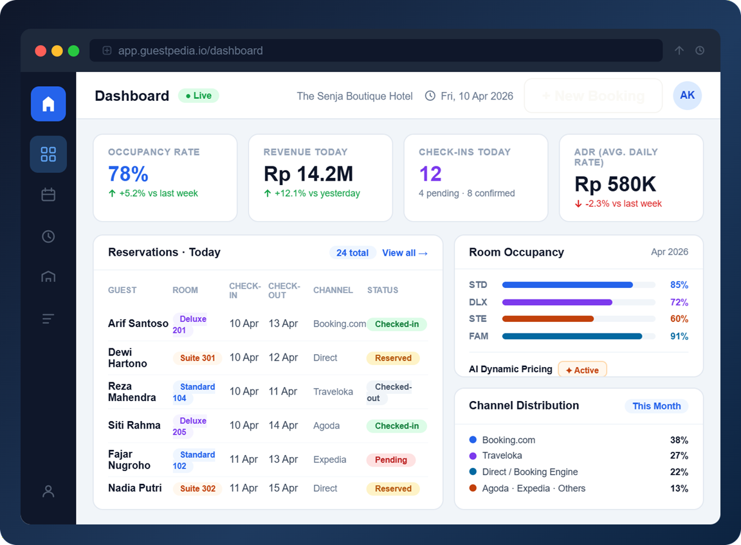Open View all reservations link
Image resolution: width=741 pixels, height=545 pixels.
[405, 253]
